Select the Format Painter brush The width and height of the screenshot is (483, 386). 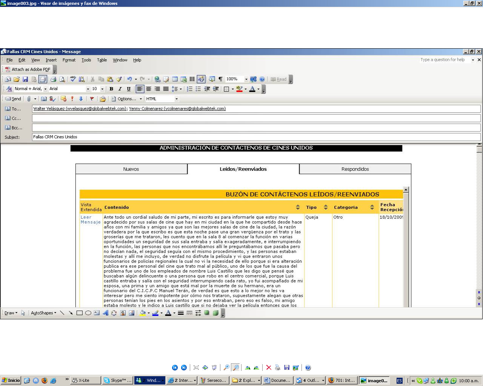[119, 79]
